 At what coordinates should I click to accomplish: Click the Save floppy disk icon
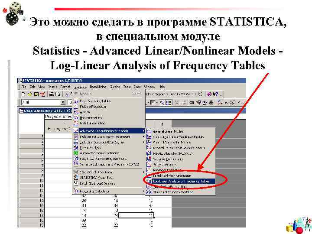(36, 94)
